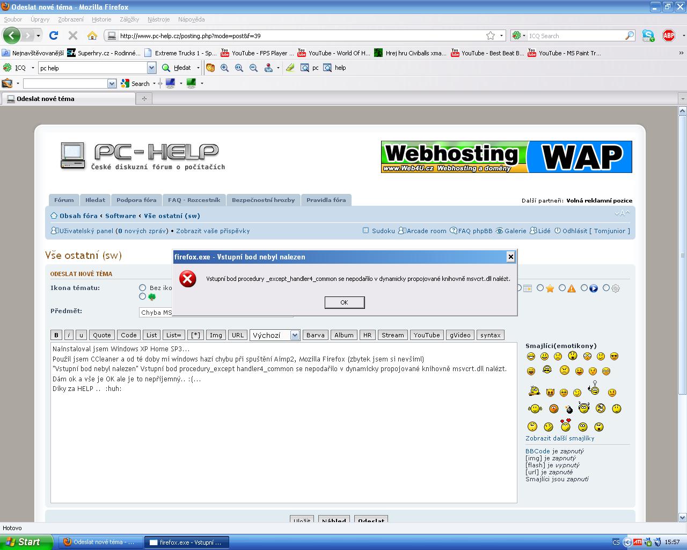
Task: Open the Záložky menu
Action: pyautogui.click(x=129, y=19)
